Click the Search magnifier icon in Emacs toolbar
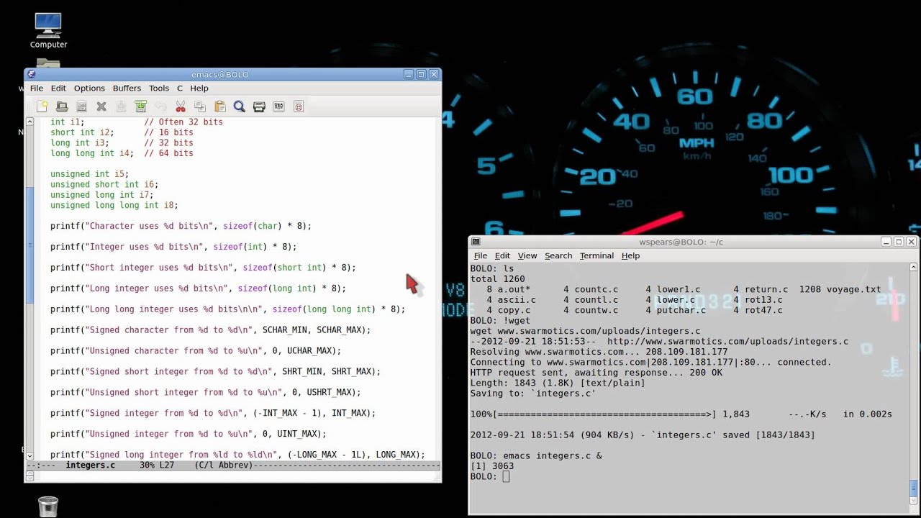This screenshot has width=921, height=518. (240, 106)
